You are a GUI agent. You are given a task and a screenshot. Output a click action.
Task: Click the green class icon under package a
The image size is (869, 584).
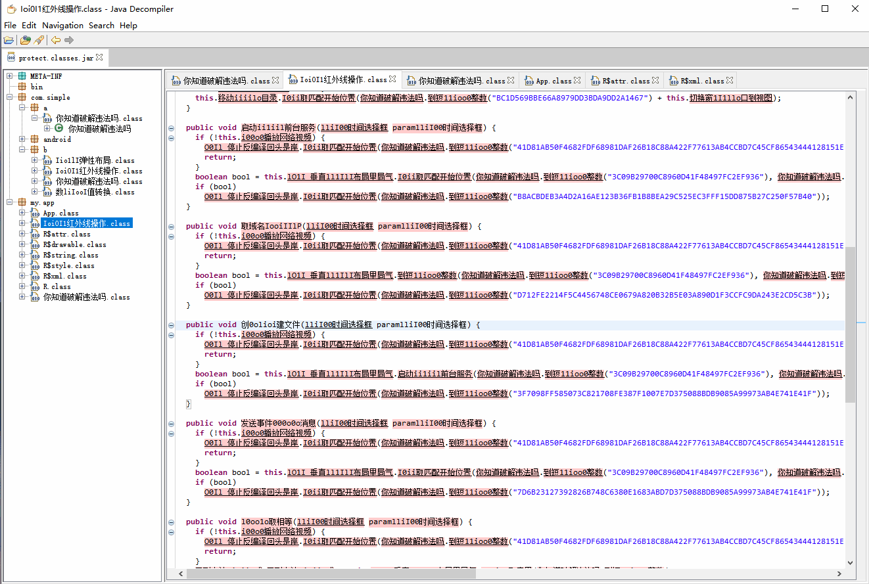[x=59, y=129]
